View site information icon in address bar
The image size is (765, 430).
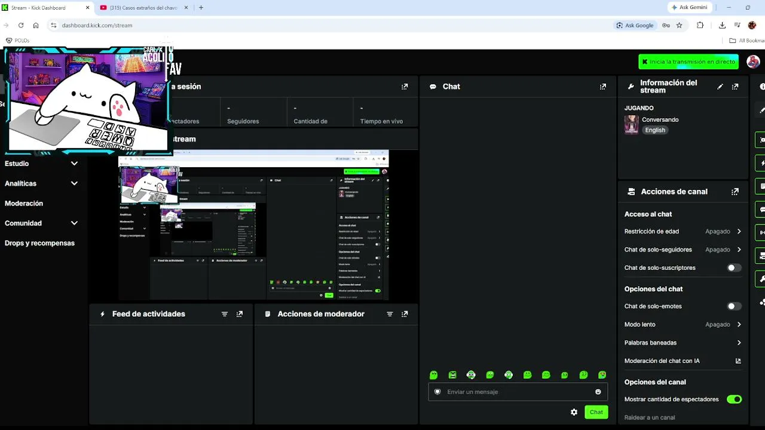pos(53,25)
